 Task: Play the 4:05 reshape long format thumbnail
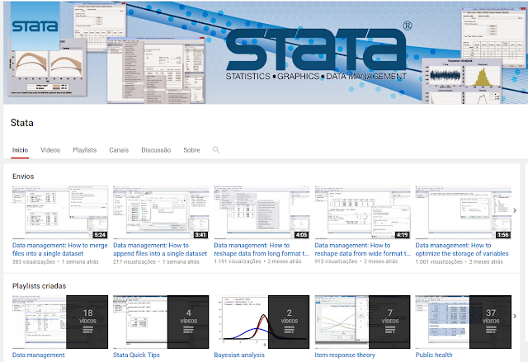262,212
